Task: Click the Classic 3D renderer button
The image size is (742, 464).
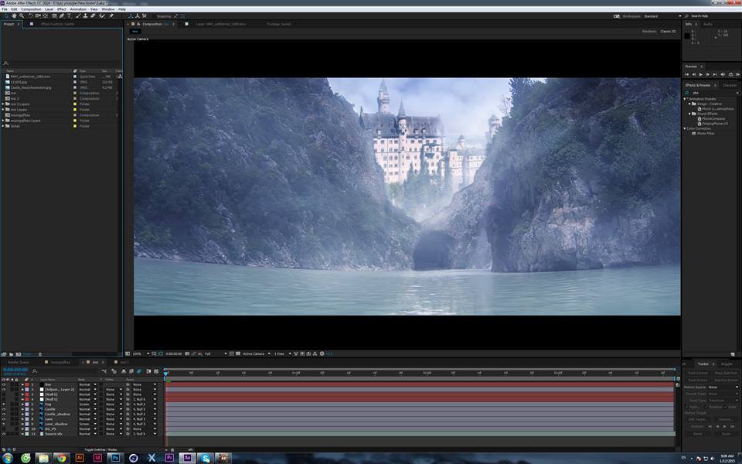Action: (668, 32)
